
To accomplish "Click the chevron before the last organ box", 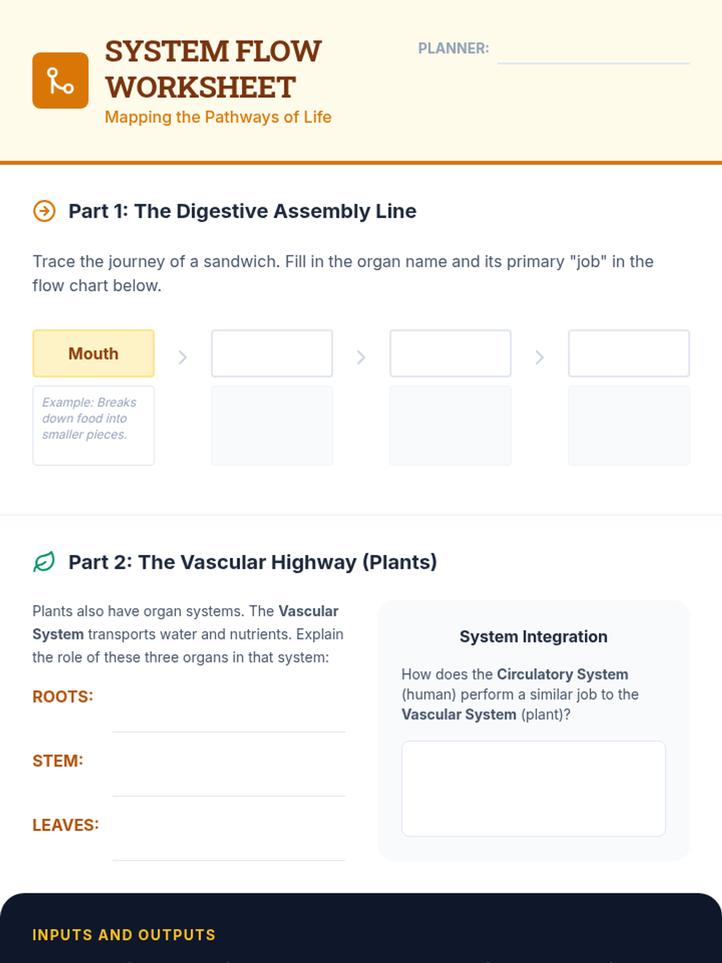I will tap(540, 358).
